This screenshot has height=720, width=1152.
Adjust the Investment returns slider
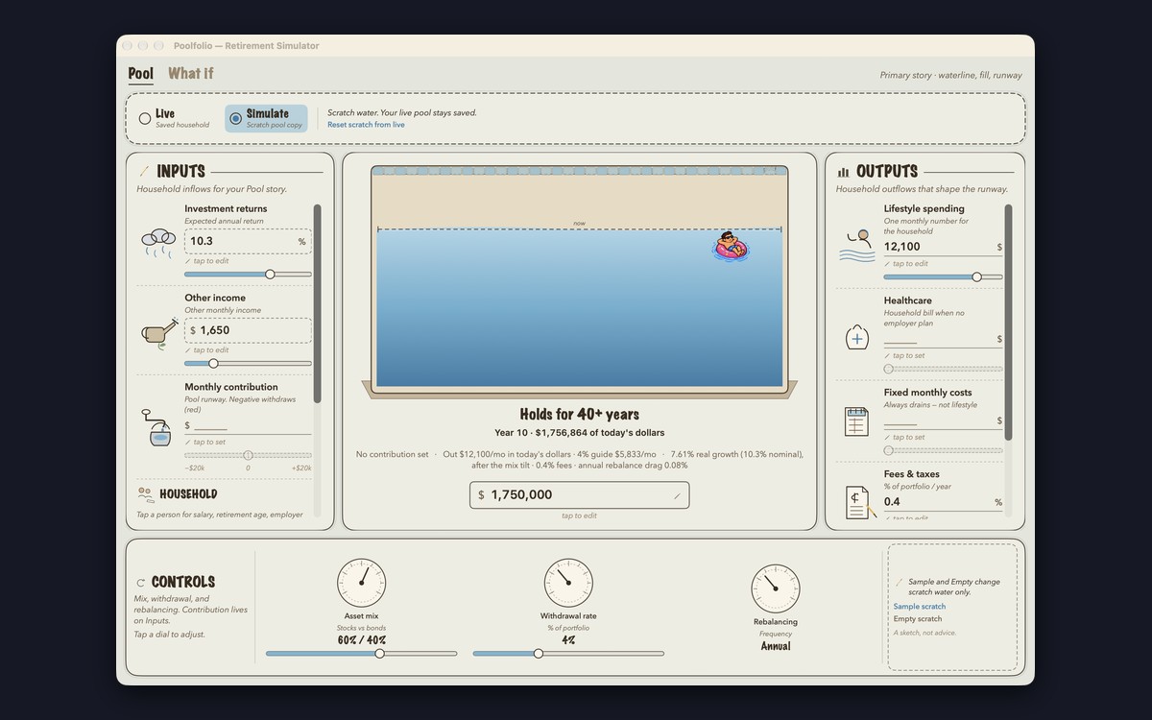(248, 275)
